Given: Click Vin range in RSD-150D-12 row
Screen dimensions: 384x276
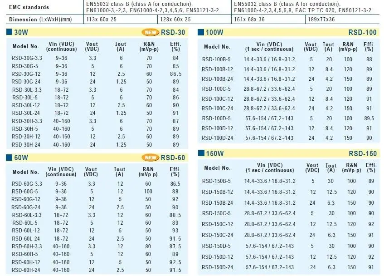Looking at the screenshot, I should pyautogui.click(x=270, y=257).
